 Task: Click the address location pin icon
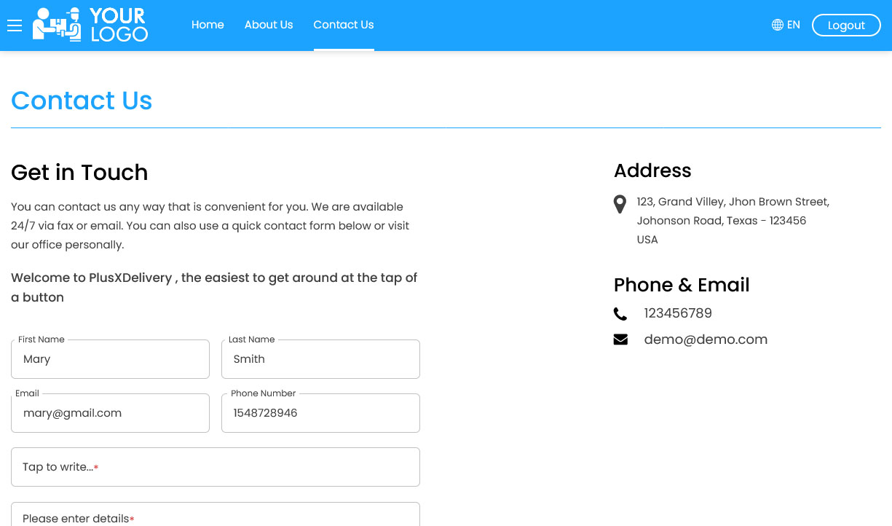[x=620, y=204]
